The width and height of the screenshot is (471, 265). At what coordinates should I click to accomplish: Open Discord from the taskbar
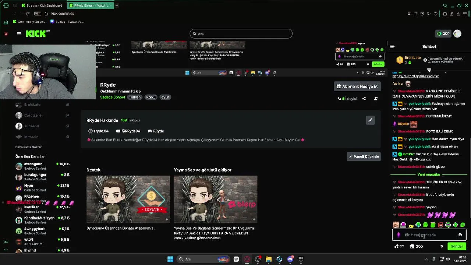pyautogui.click(x=290, y=259)
